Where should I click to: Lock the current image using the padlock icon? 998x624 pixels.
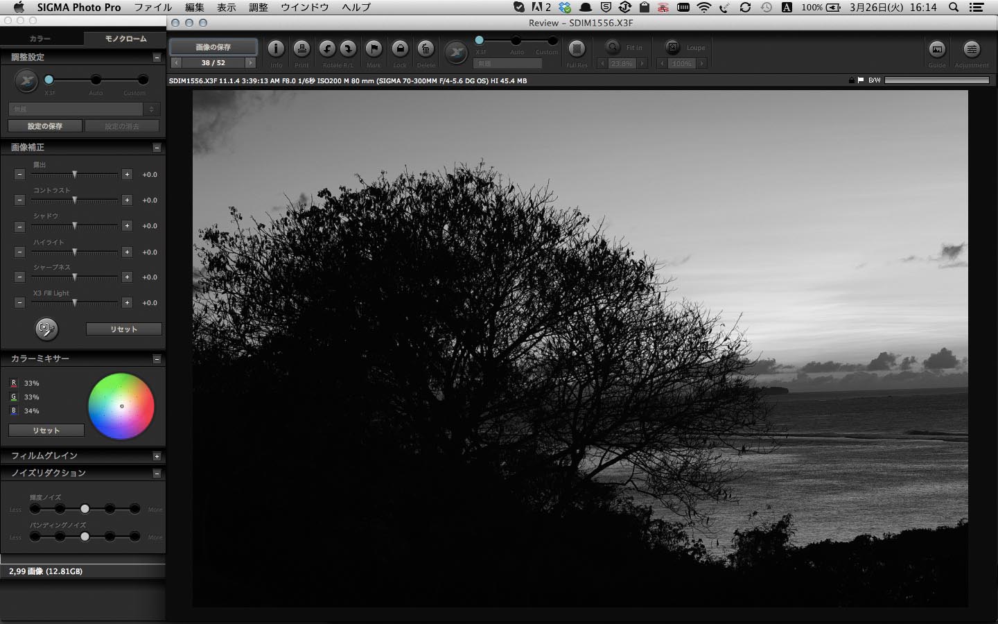pyautogui.click(x=400, y=49)
